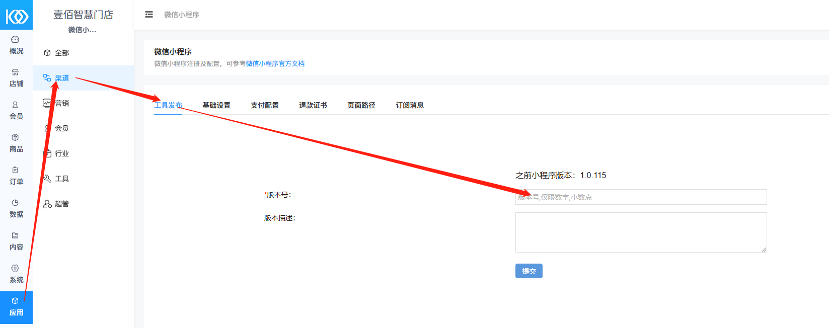This screenshot has height=328, width=829.
Task: Open the 内容 folder icon
Action: [15, 235]
